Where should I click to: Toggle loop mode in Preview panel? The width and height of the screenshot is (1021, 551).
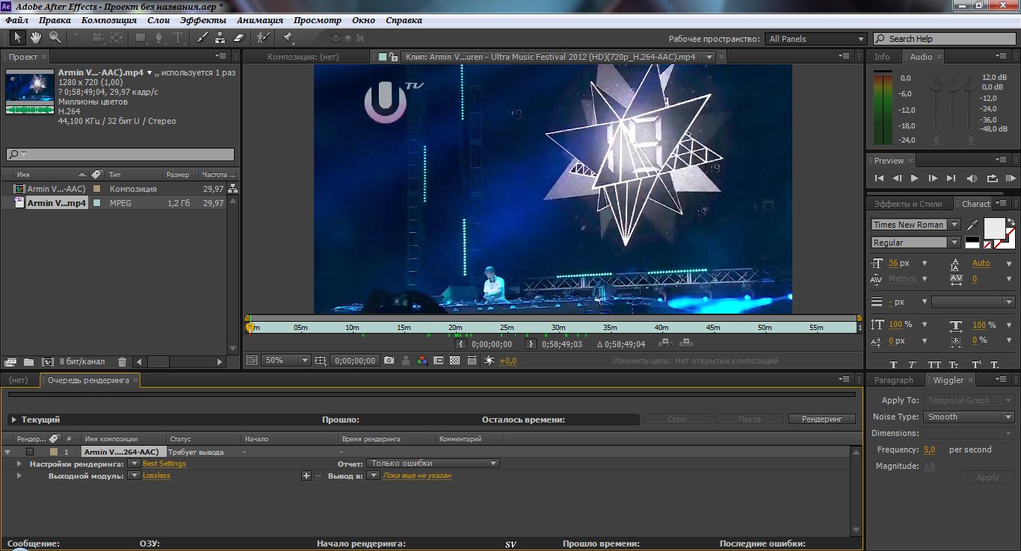pyautogui.click(x=992, y=178)
